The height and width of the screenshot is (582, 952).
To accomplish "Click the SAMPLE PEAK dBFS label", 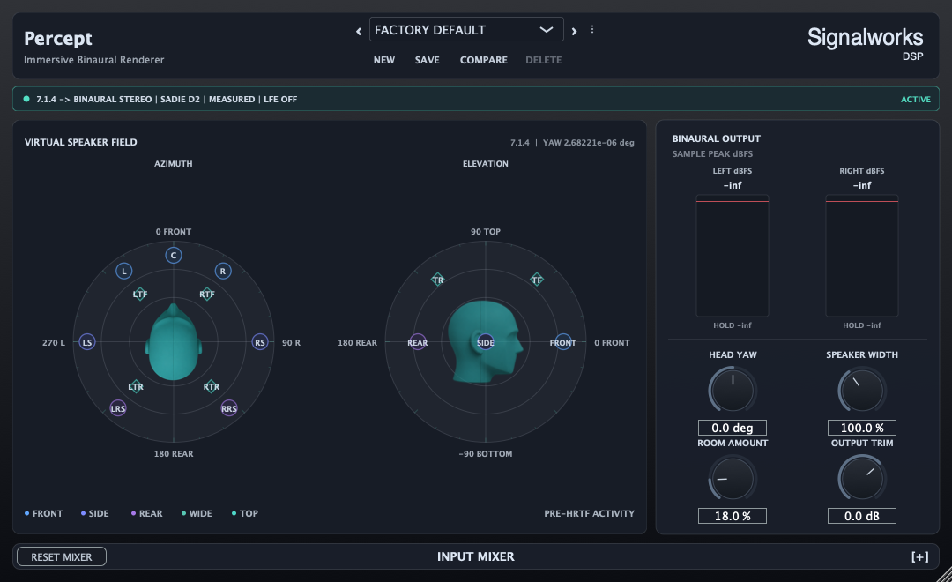I will tap(712, 154).
